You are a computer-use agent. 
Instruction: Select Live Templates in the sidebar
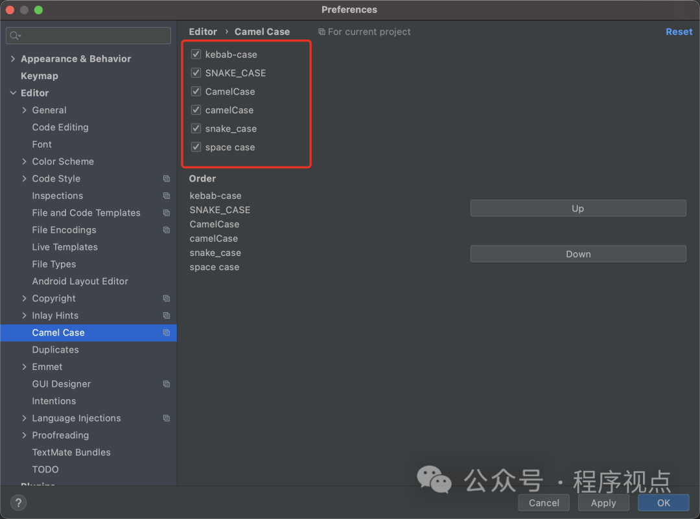[x=65, y=247]
